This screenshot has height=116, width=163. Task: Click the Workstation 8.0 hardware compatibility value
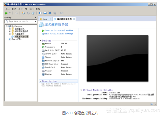pos(124,99)
